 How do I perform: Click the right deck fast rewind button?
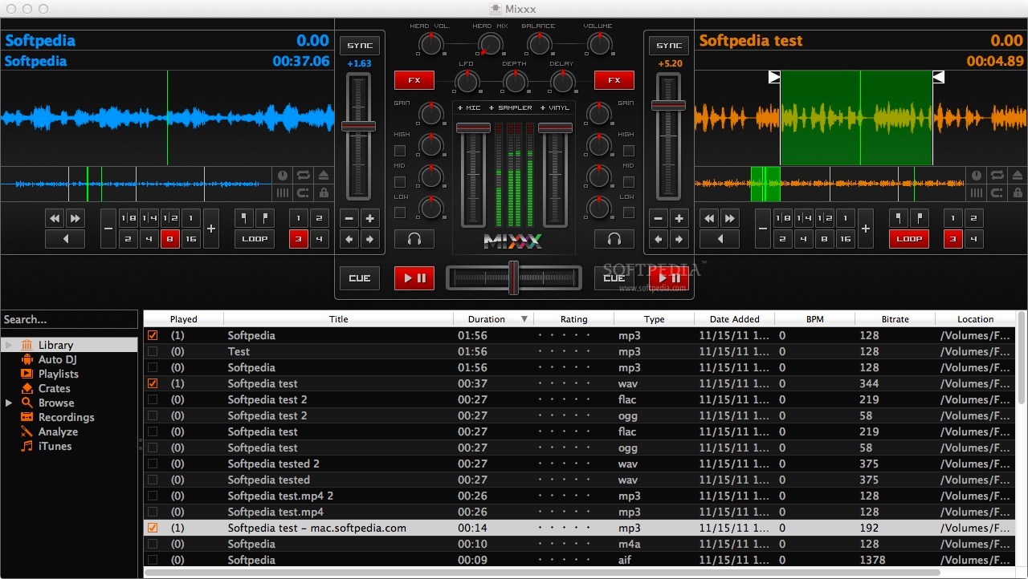[709, 218]
